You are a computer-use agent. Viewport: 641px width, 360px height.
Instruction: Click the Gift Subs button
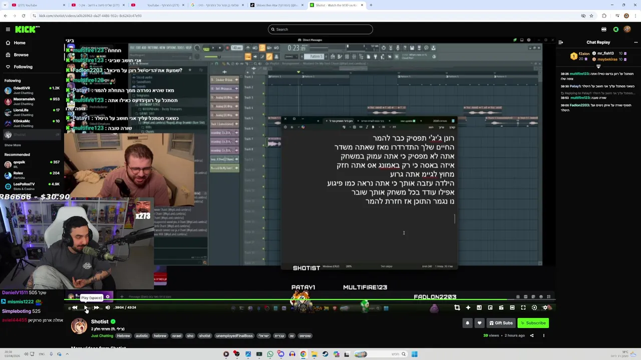click(501, 323)
